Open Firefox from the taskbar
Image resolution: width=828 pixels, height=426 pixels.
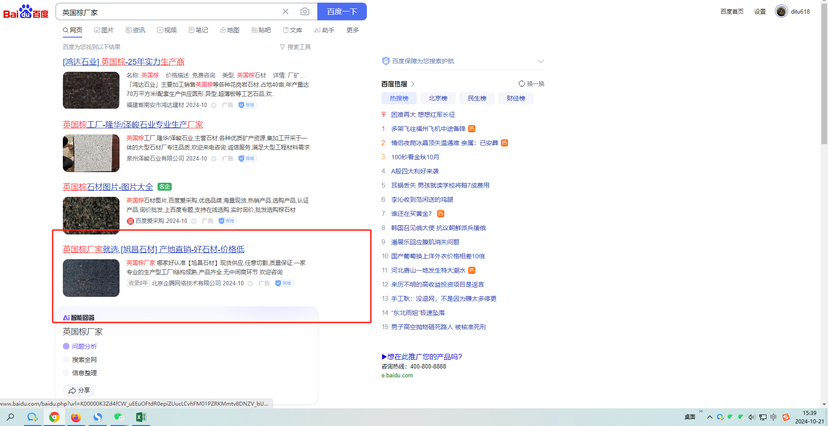click(76, 417)
